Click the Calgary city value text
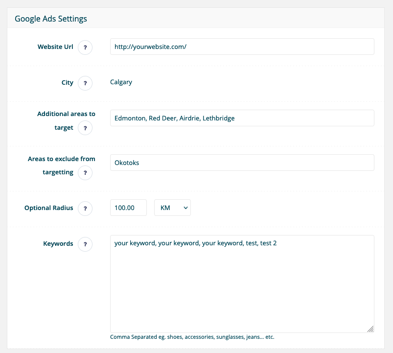Viewport: 393px width, 353px height. pyautogui.click(x=121, y=82)
